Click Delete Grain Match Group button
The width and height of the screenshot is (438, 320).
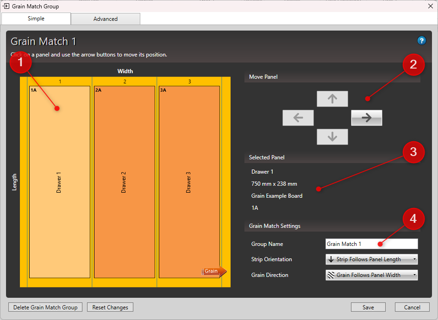45,307
